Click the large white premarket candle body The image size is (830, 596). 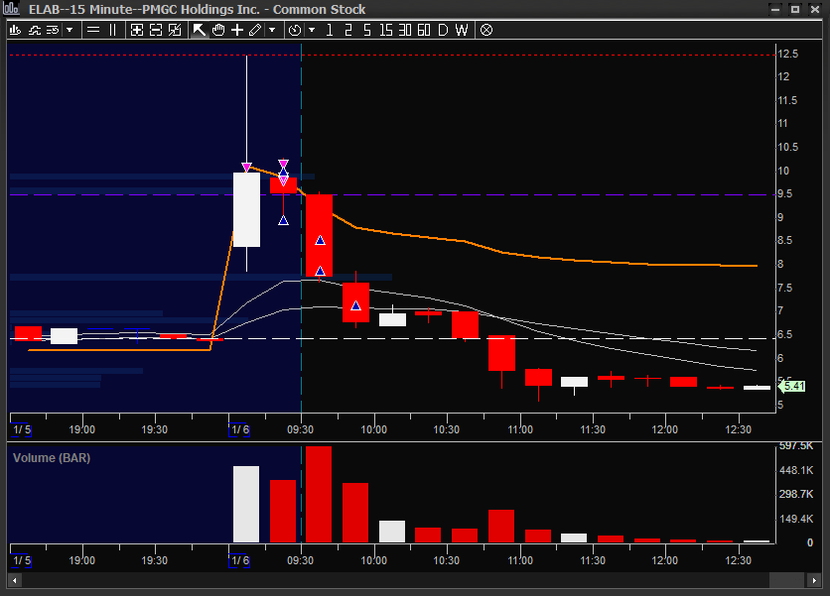pos(246,210)
